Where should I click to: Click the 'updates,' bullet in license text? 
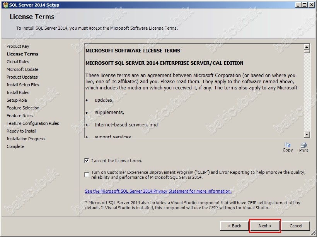(104, 100)
